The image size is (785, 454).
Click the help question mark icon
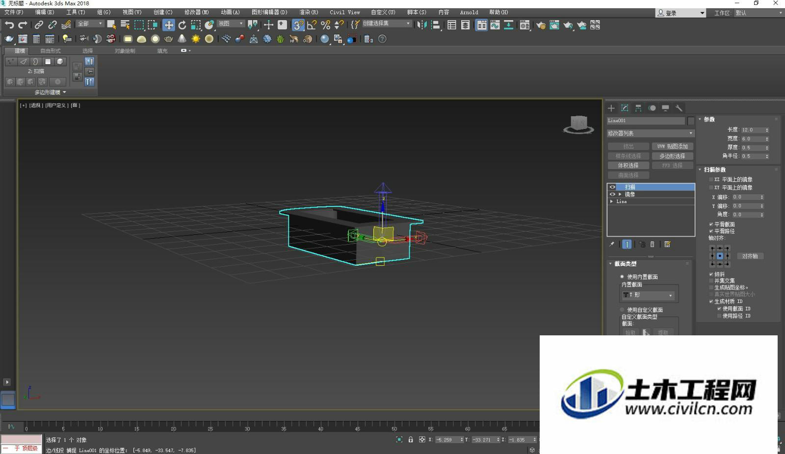(x=383, y=39)
